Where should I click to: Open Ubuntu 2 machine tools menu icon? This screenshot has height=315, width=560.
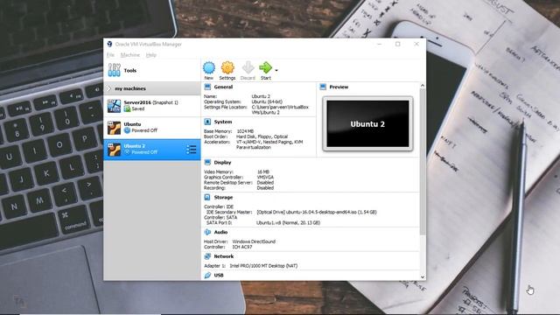(x=192, y=150)
